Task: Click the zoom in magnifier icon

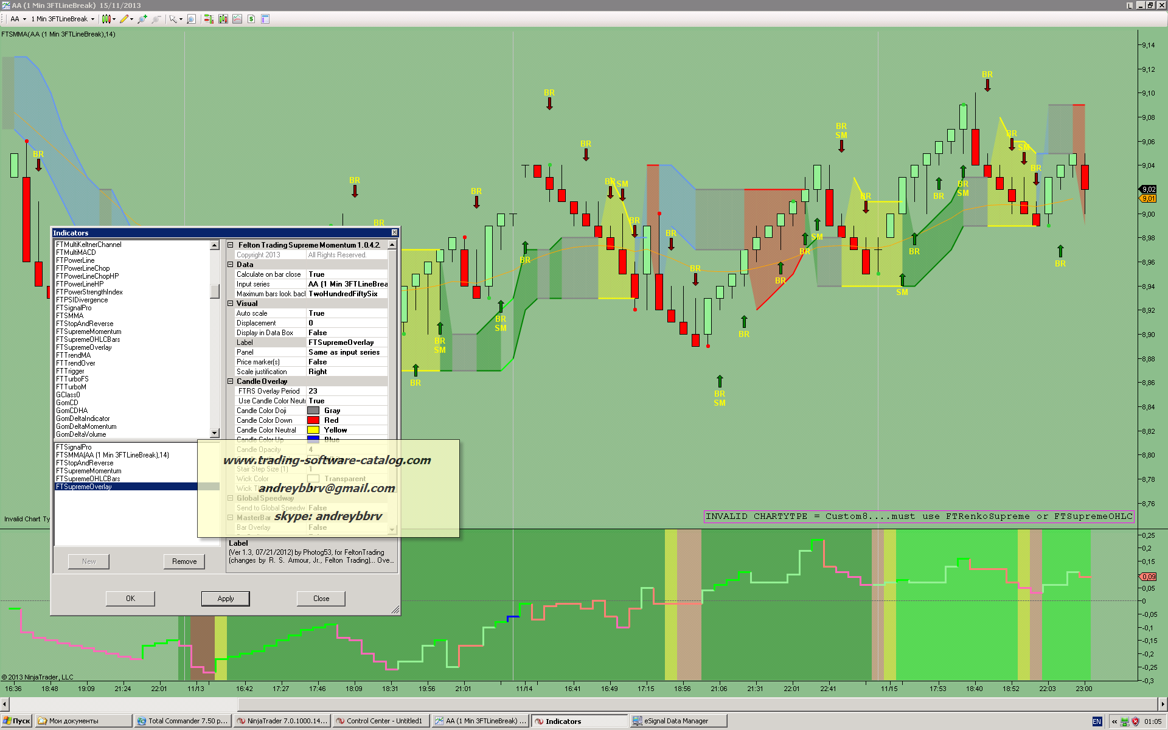Action: coord(142,19)
